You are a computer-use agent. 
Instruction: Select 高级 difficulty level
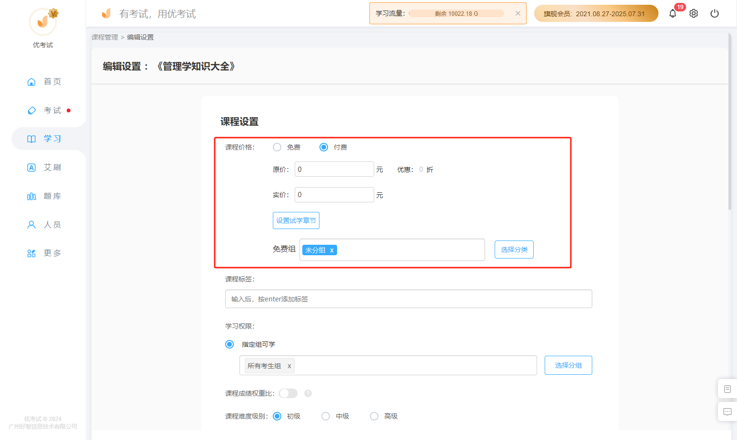[374, 416]
